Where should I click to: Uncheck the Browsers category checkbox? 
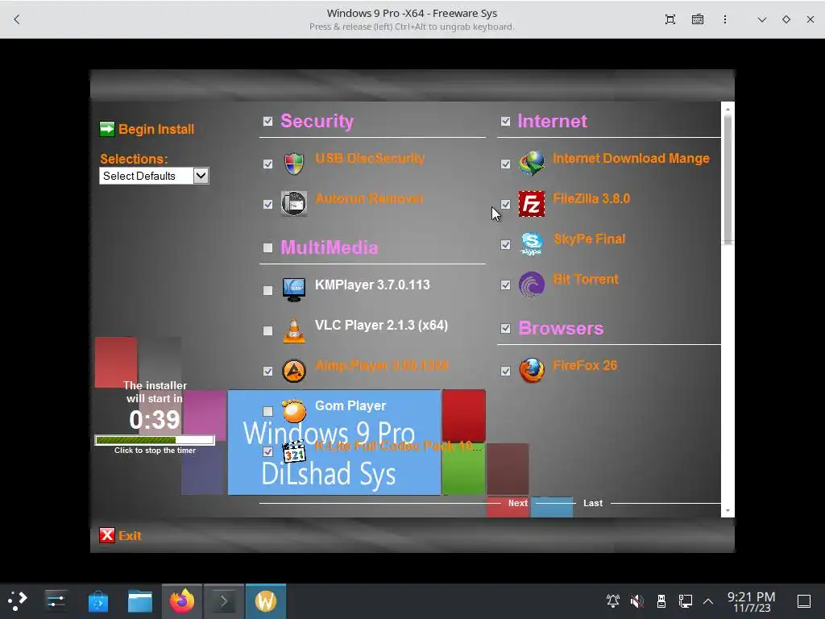pyautogui.click(x=506, y=329)
